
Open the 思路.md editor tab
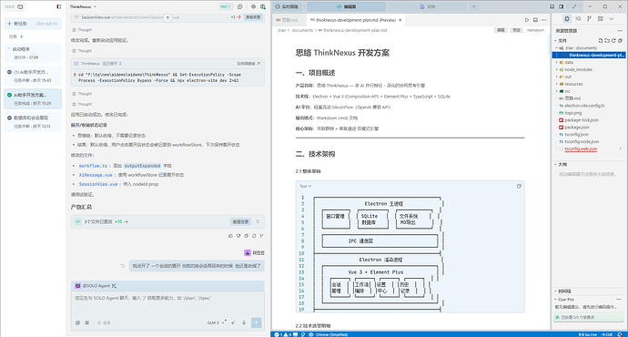click(288, 20)
